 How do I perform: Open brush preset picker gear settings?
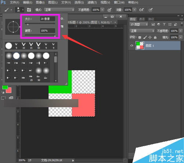tap(62, 19)
